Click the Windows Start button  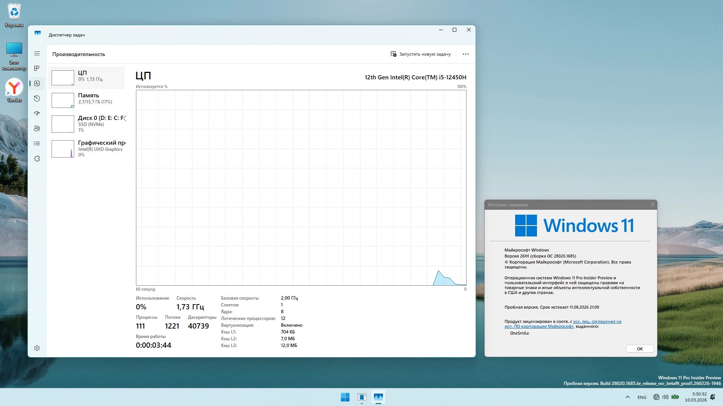tap(345, 397)
